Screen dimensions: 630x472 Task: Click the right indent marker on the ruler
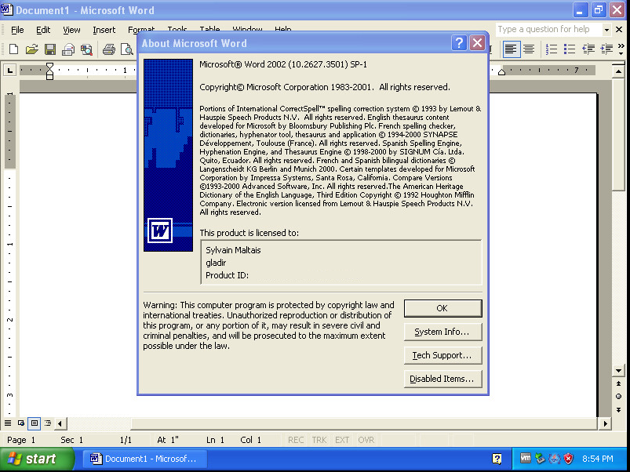click(501, 72)
